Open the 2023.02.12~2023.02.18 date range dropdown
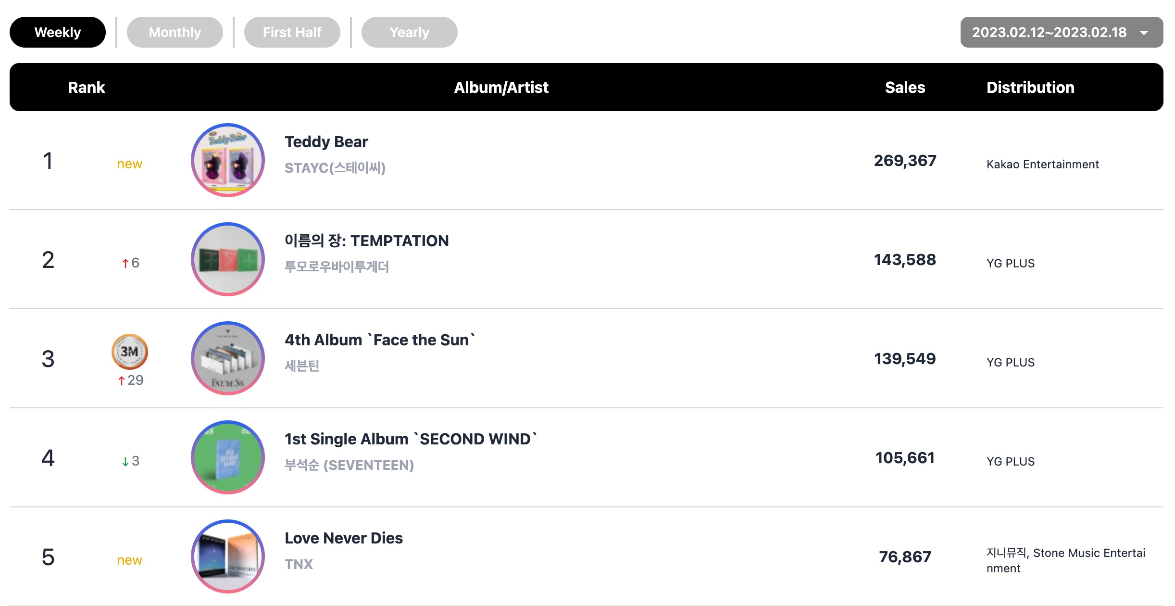 point(1062,32)
